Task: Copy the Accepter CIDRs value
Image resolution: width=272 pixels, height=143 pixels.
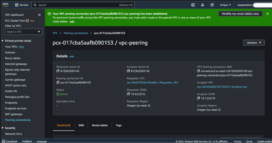Action: coord(198,98)
